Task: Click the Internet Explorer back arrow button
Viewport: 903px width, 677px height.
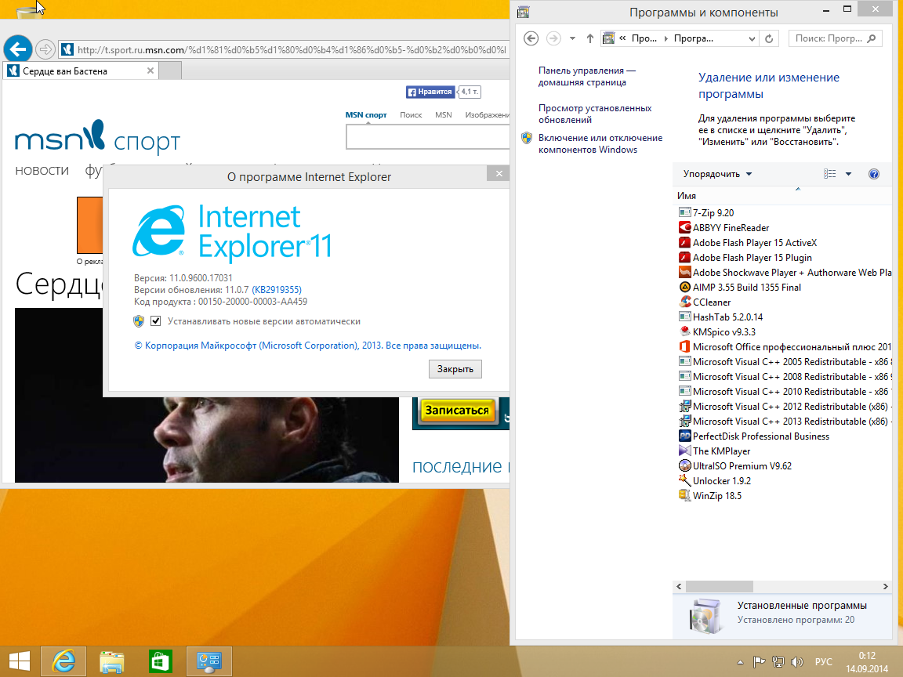Action: point(18,49)
